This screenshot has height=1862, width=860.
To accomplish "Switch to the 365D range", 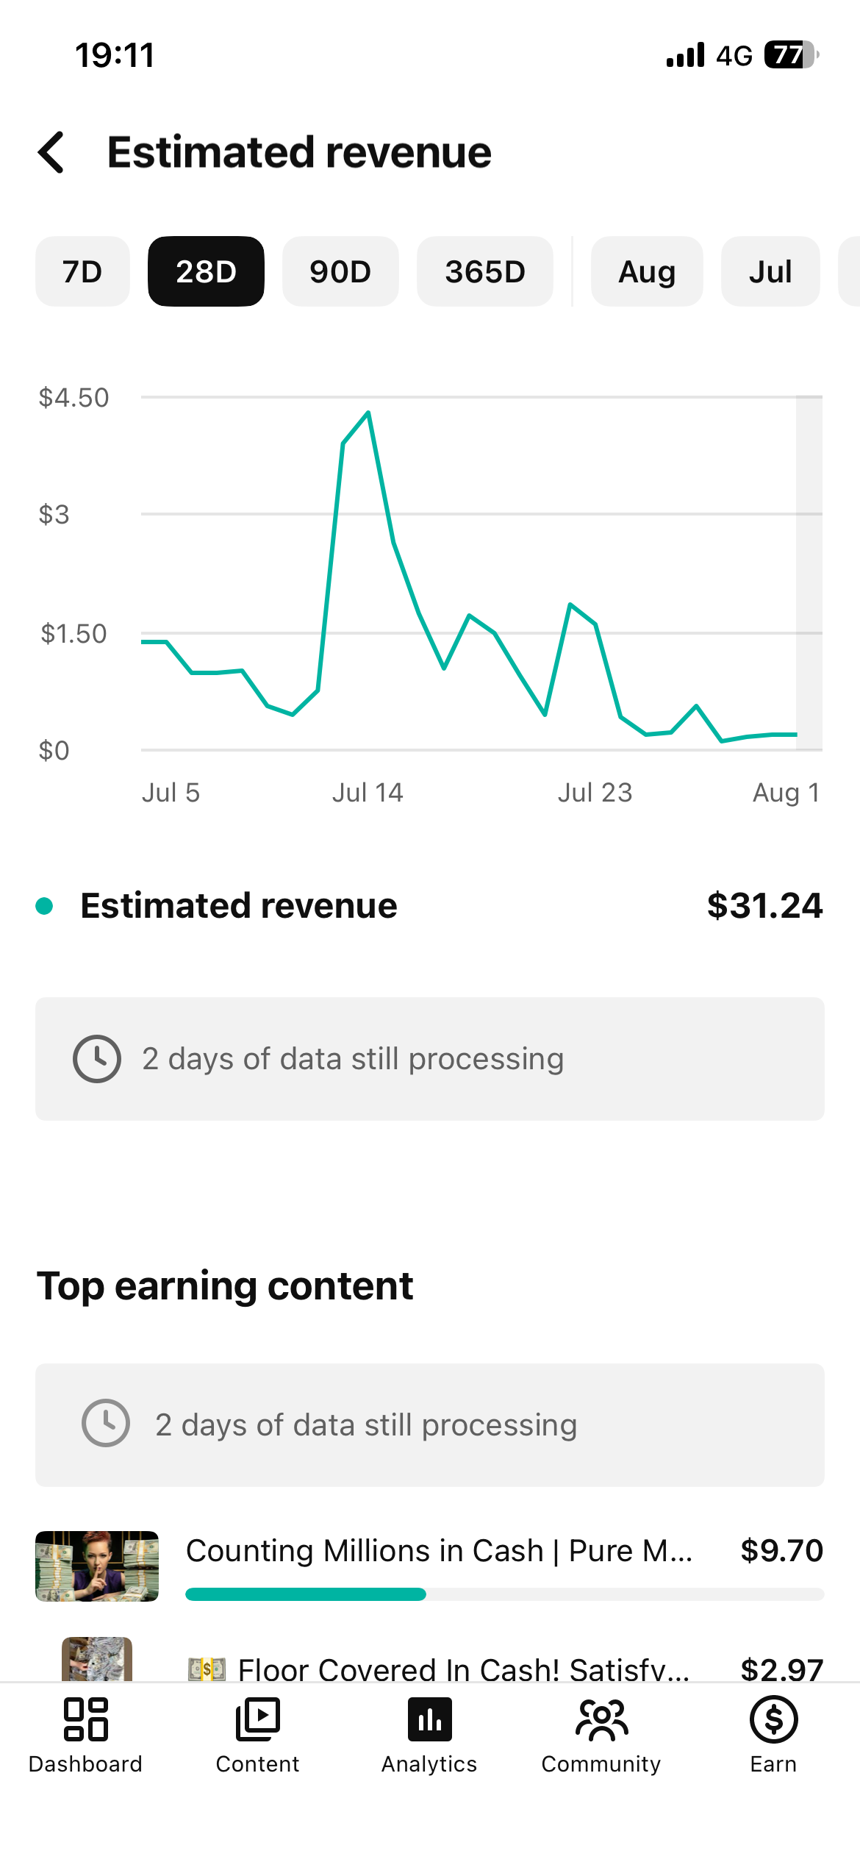I will pos(485,271).
